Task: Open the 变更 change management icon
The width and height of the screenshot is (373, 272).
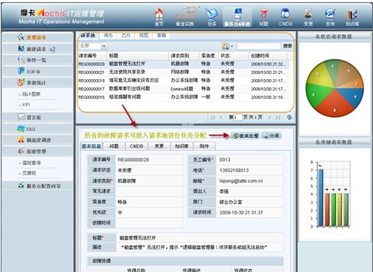Action: pyautogui.click(x=308, y=17)
